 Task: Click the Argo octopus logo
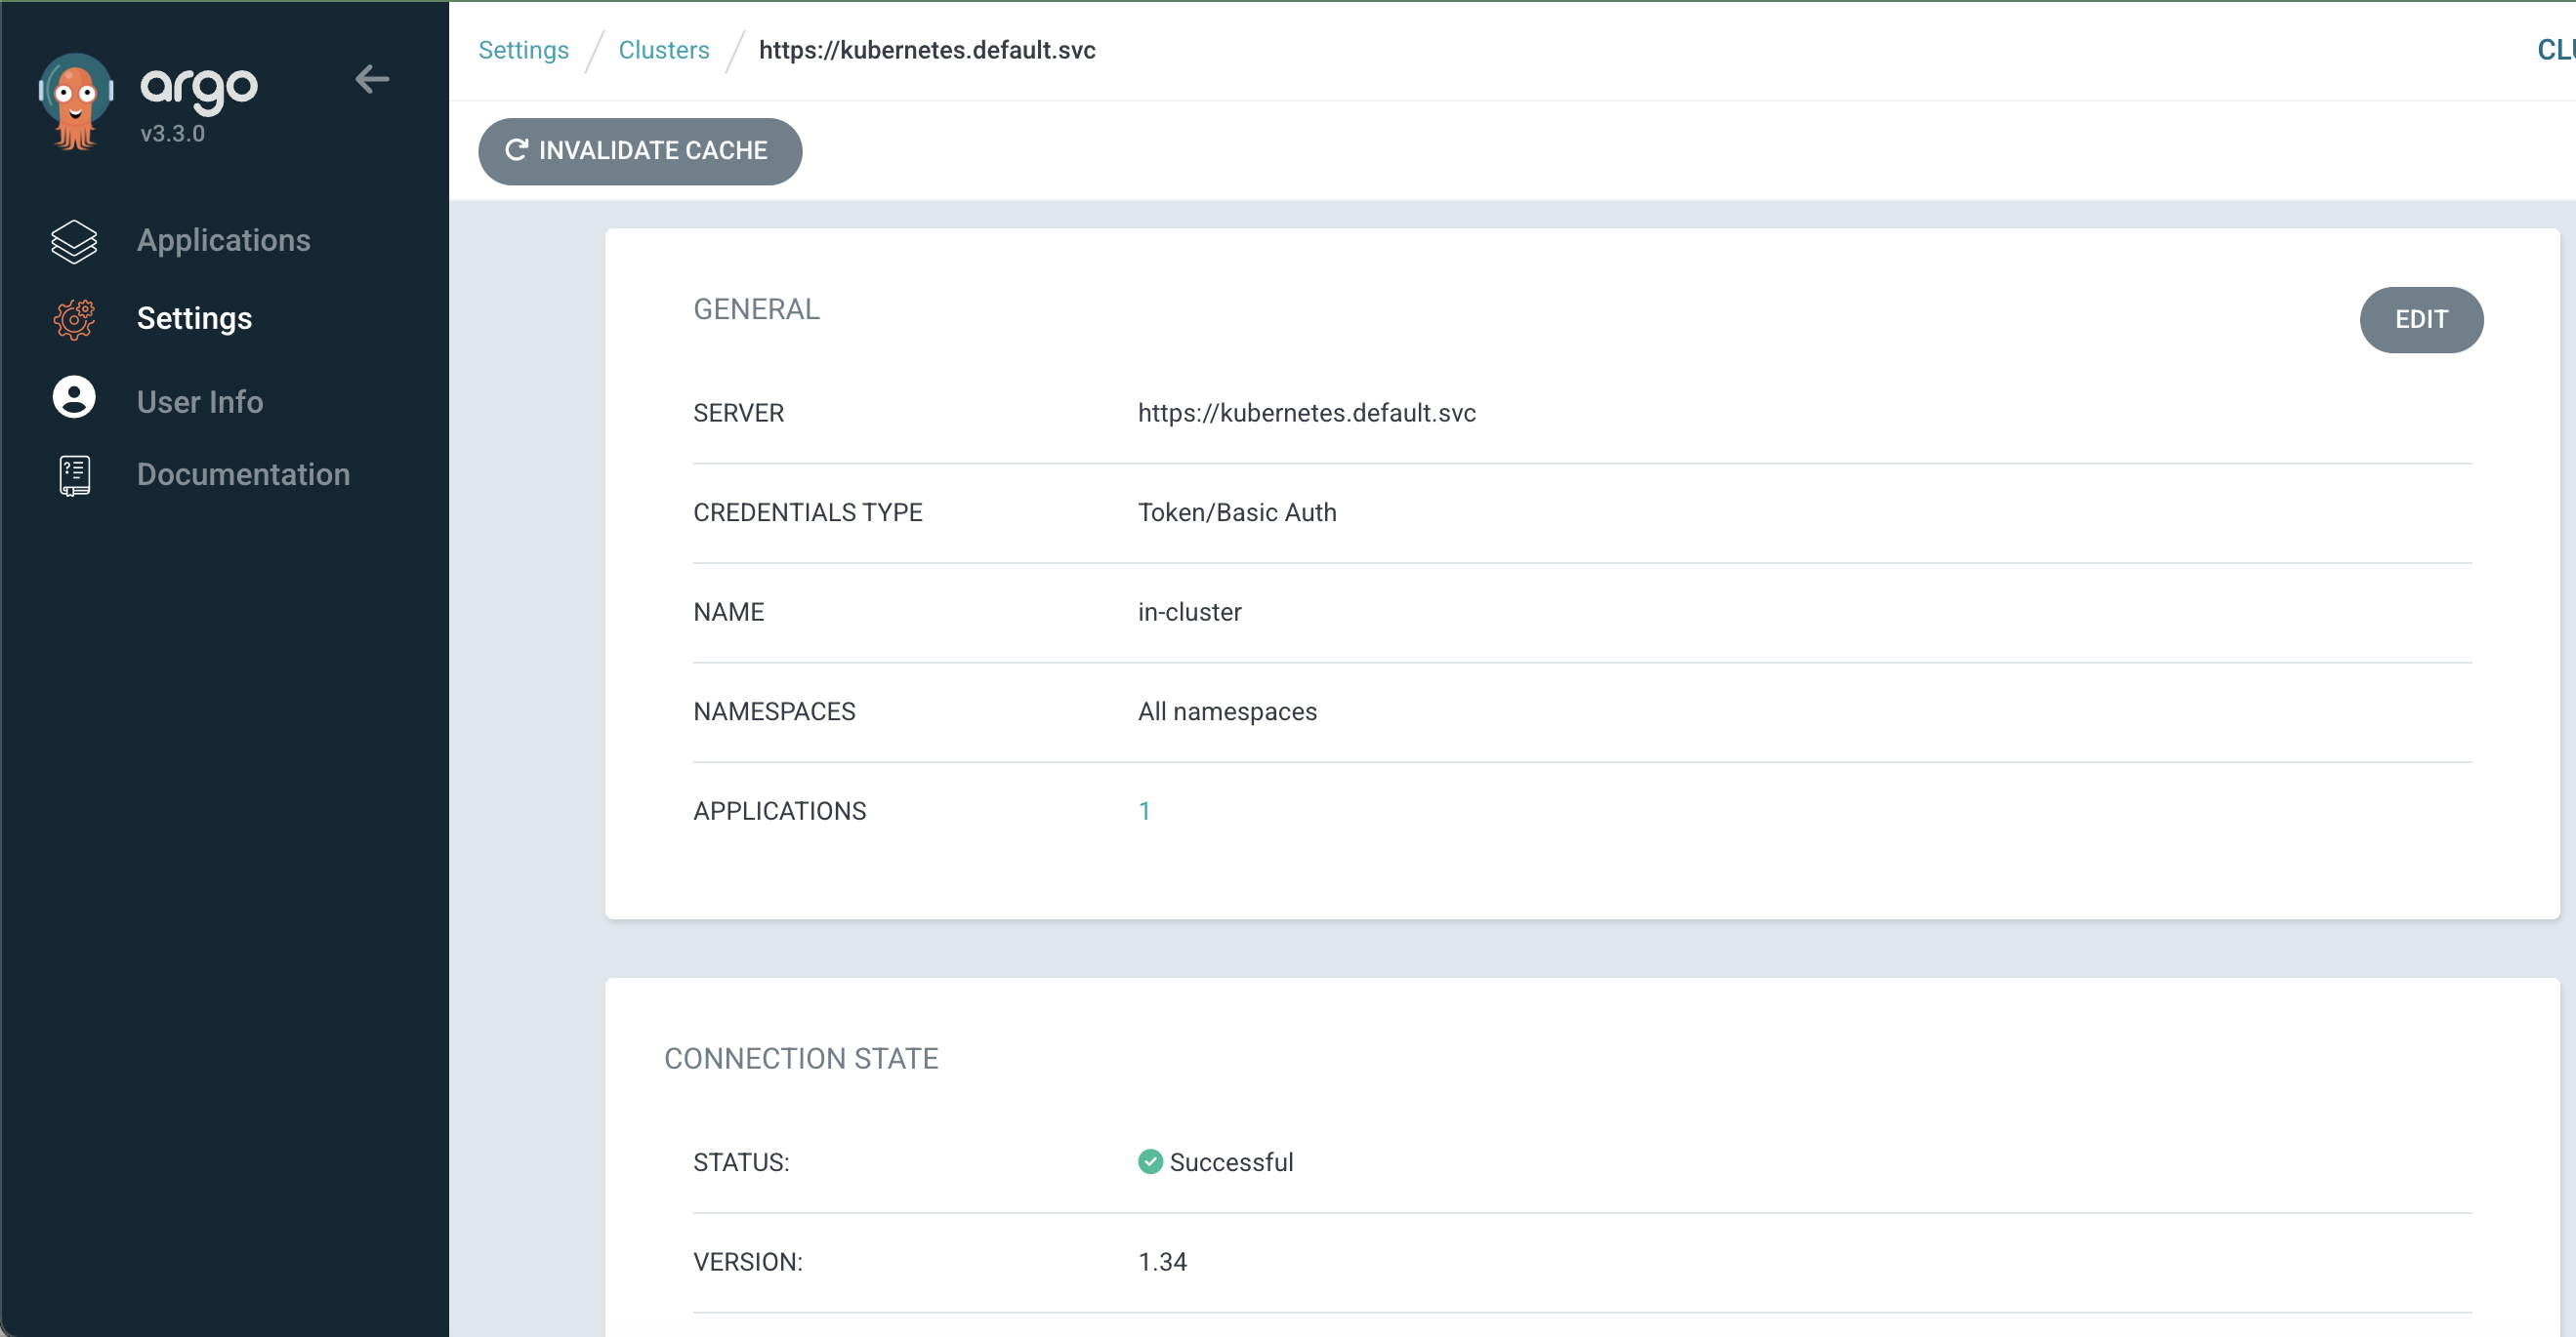coord(75,101)
